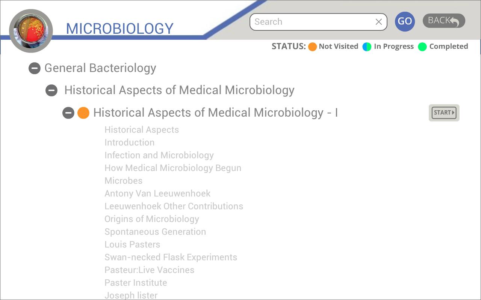
Task: Click the orange dot beside Historical Aspects topic
Action: point(83,112)
